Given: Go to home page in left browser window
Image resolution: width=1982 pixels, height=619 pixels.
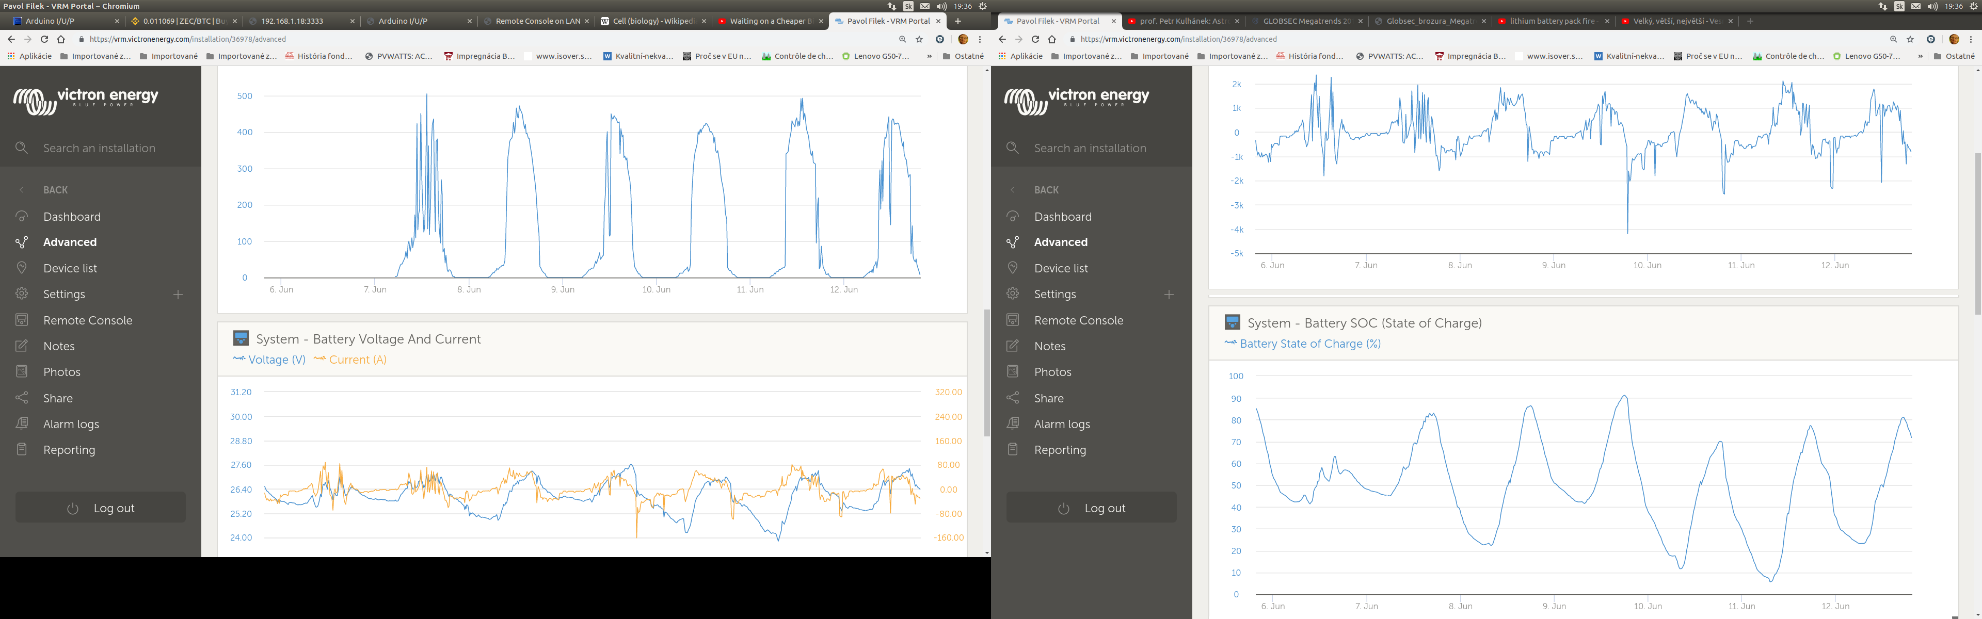Looking at the screenshot, I should (61, 39).
